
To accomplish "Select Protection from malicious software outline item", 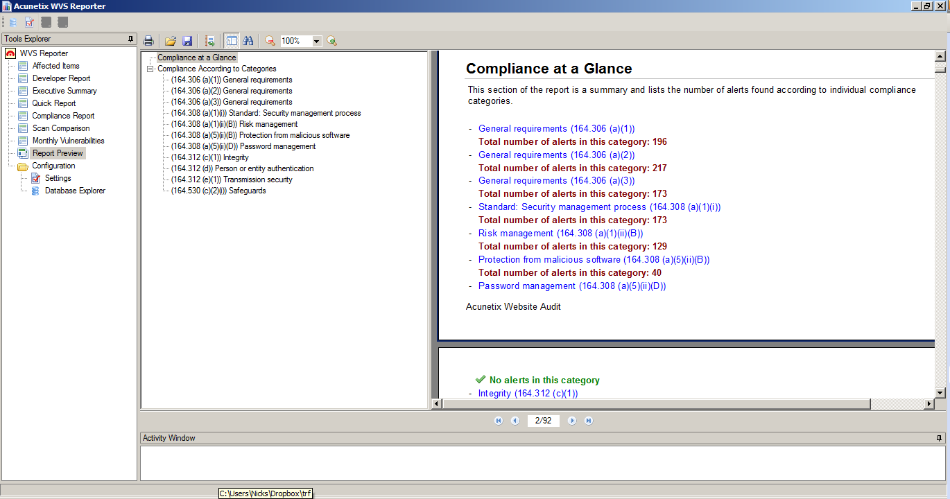I will click(261, 135).
